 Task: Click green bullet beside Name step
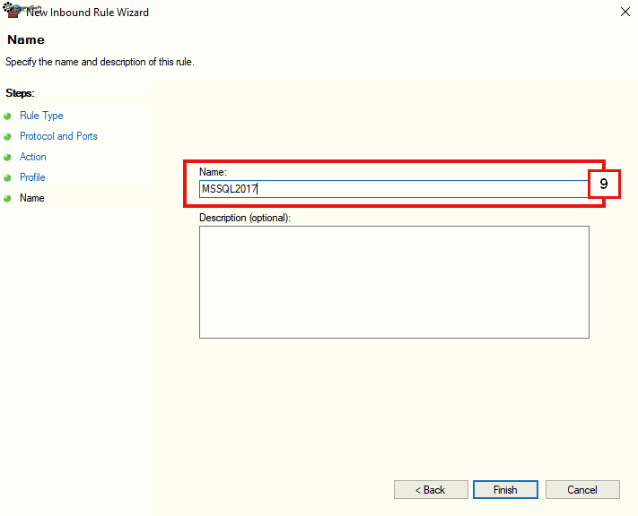[x=7, y=198]
